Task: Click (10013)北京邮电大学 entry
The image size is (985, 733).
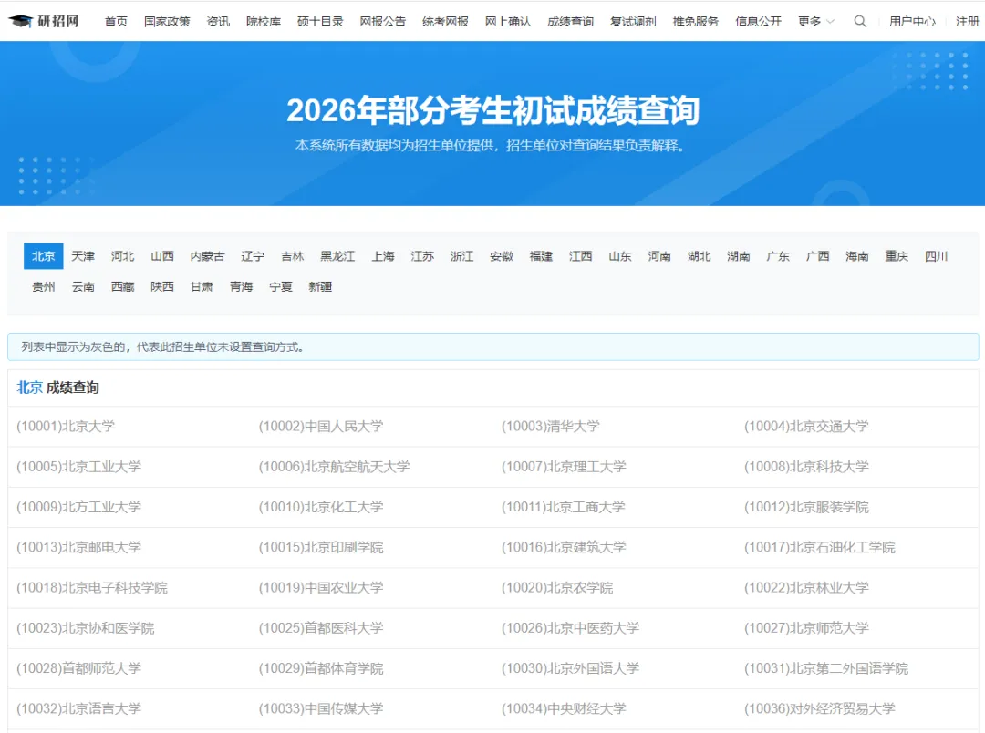Action: [79, 547]
